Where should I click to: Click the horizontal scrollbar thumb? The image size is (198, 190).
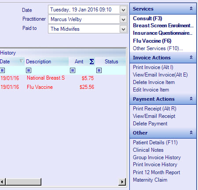[23, 182]
